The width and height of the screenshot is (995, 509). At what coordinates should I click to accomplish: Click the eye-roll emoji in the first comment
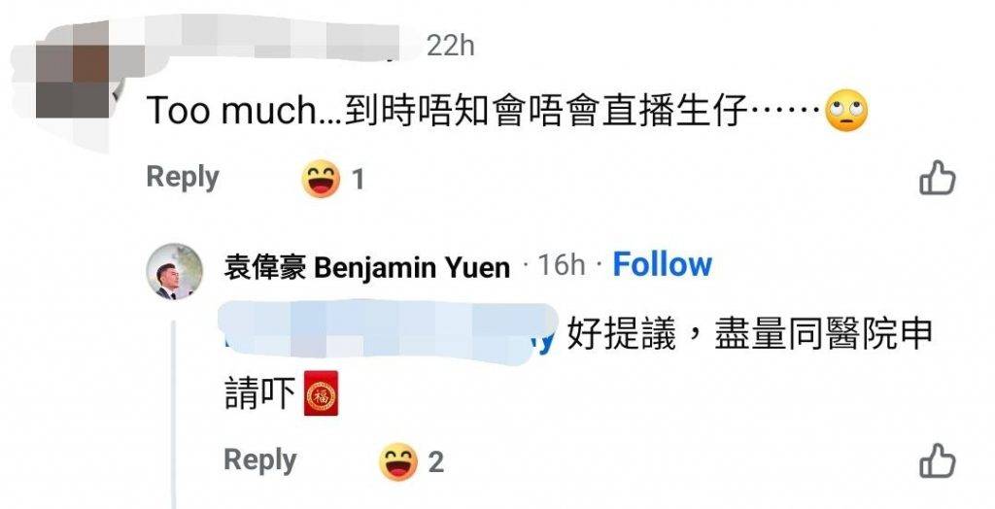(x=846, y=111)
